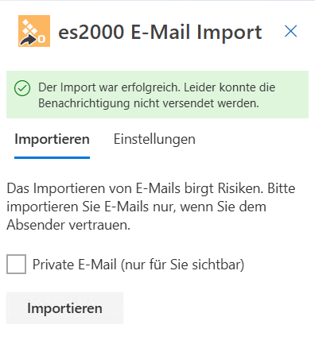Click the 'Absender vertrauen' warning sentence ending
Screen dimensions: 315x348
tap(68, 225)
